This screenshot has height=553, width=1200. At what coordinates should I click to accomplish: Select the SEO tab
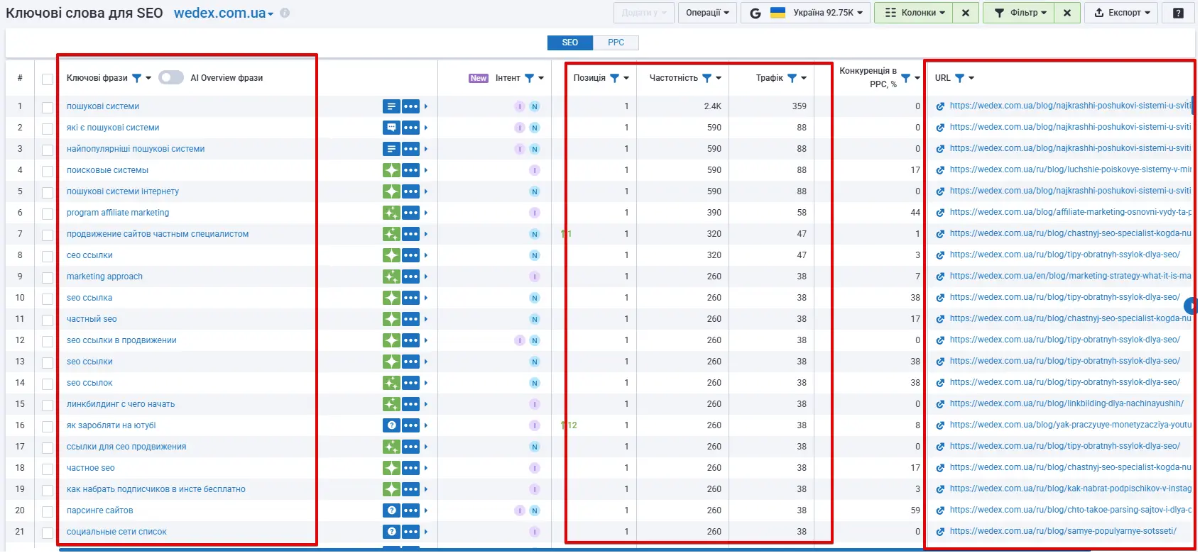pyautogui.click(x=570, y=43)
